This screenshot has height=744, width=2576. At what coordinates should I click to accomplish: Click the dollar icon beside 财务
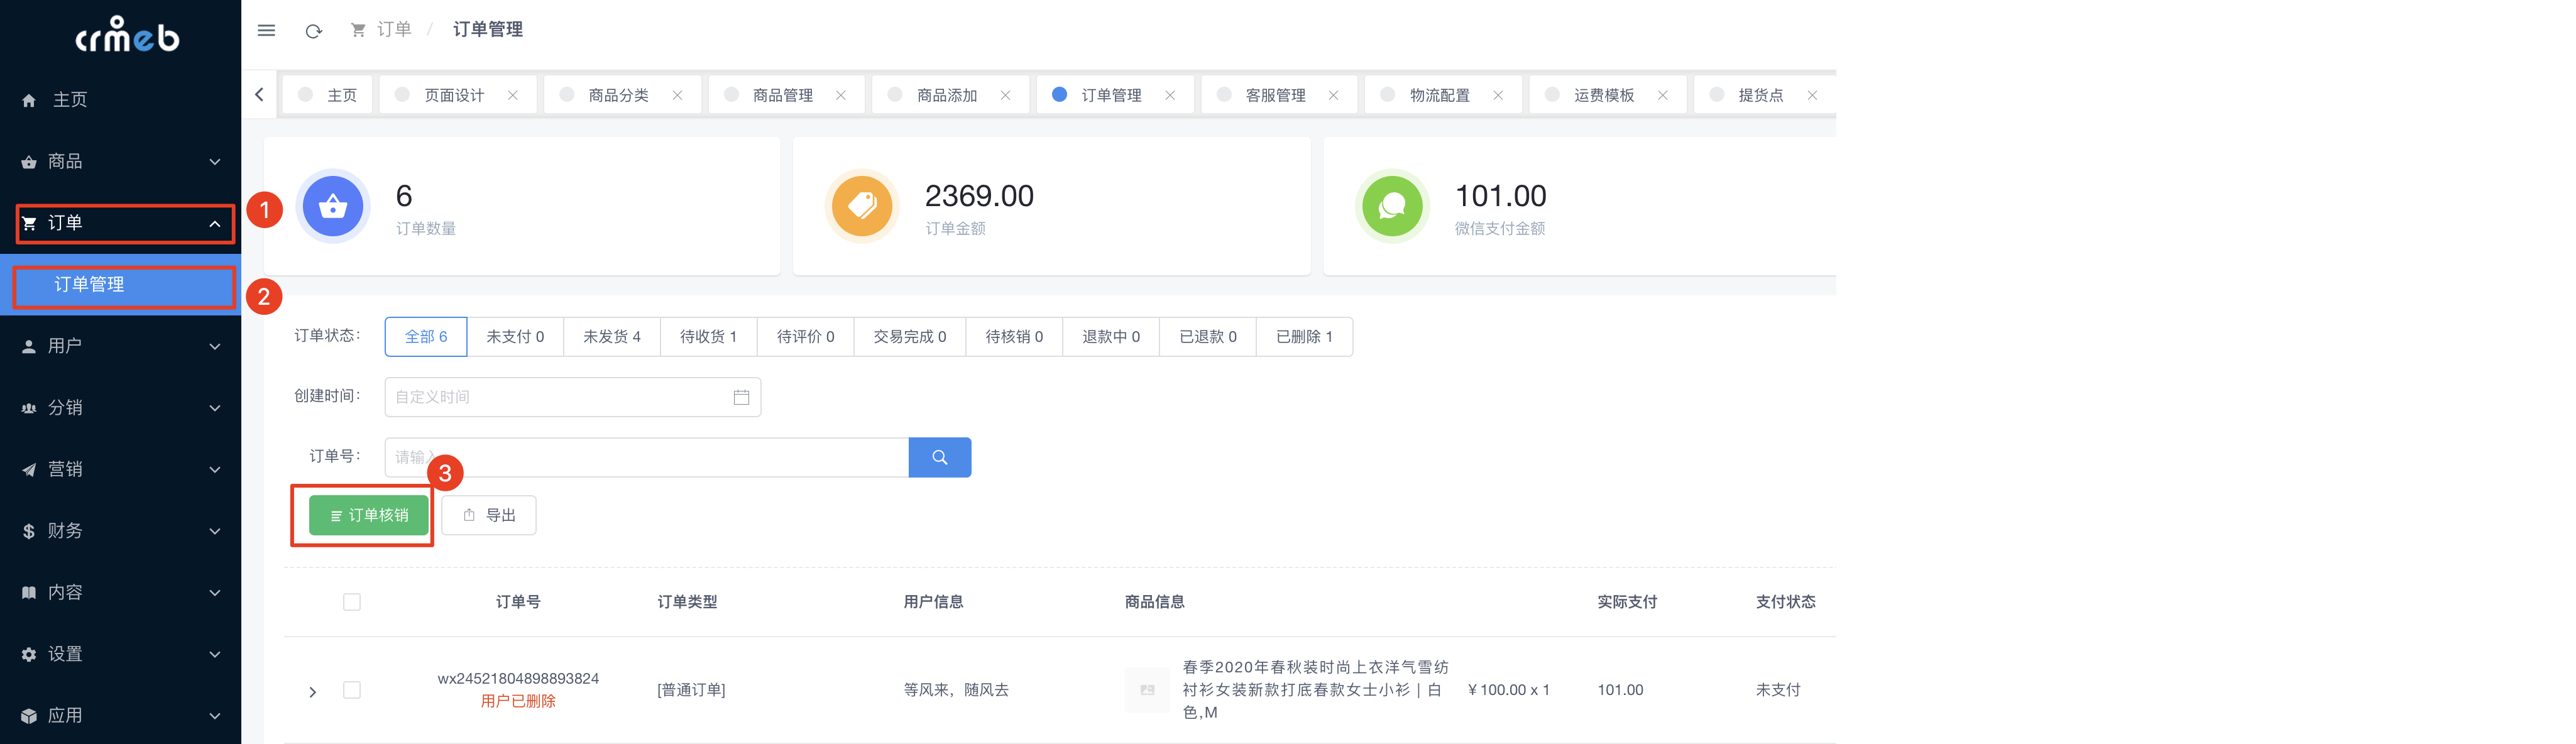[29, 531]
